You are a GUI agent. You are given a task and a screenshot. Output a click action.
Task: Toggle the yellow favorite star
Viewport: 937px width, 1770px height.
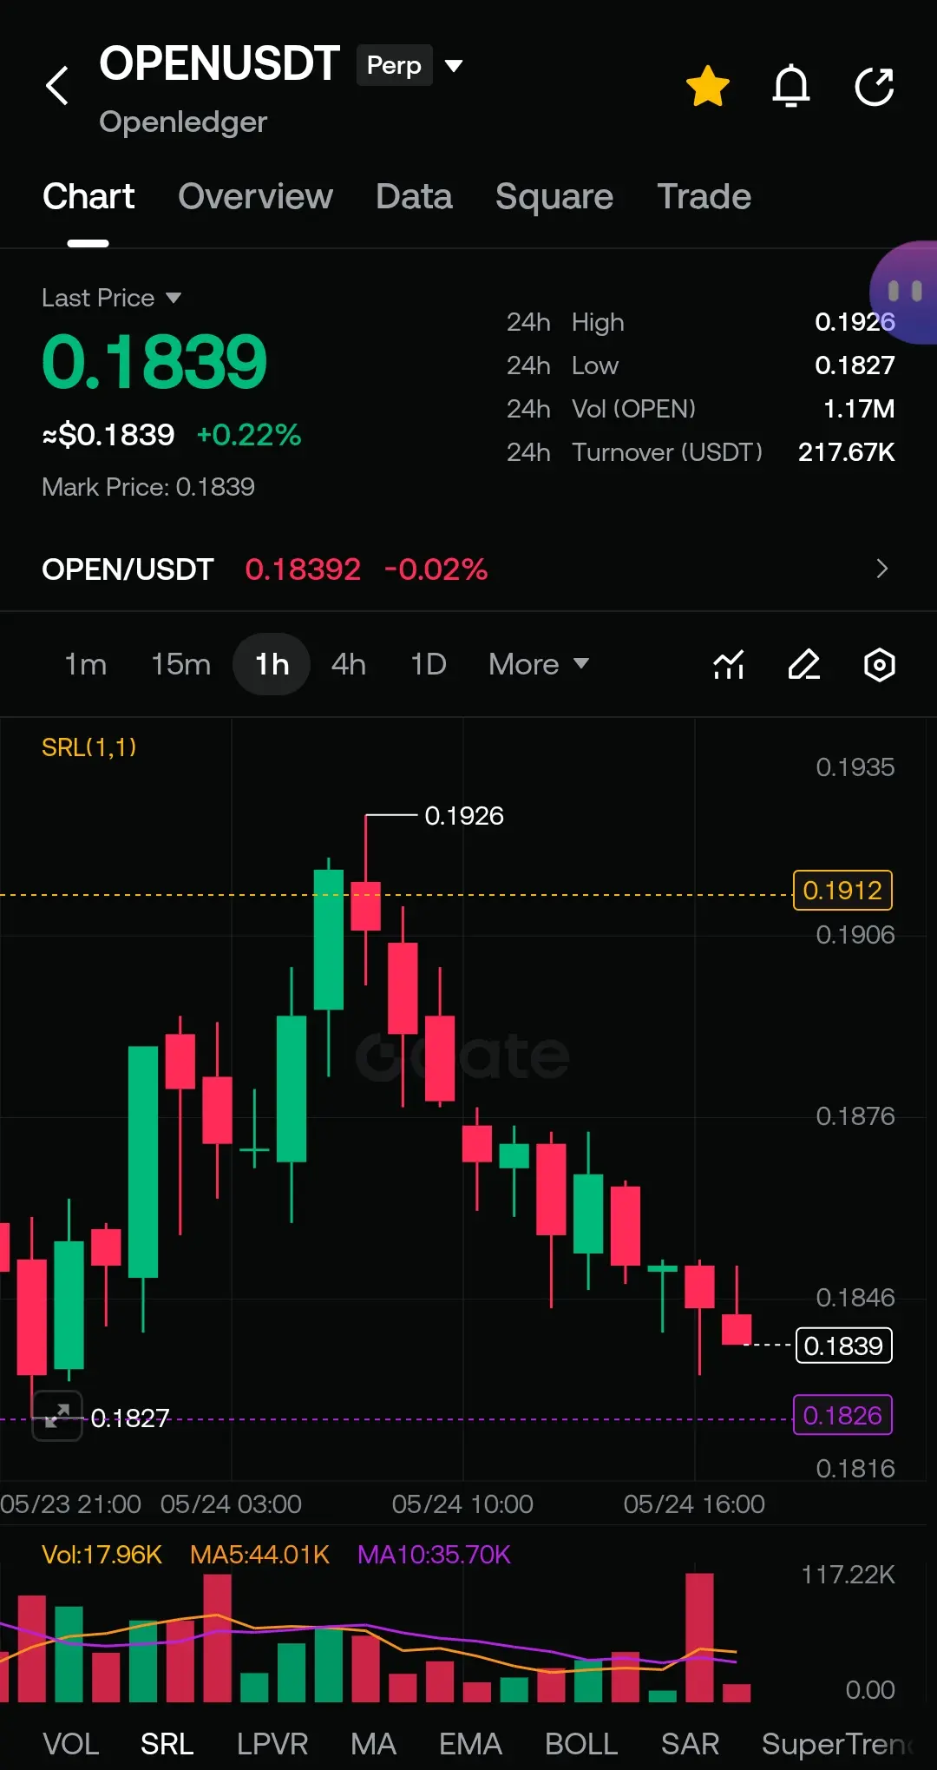point(708,86)
